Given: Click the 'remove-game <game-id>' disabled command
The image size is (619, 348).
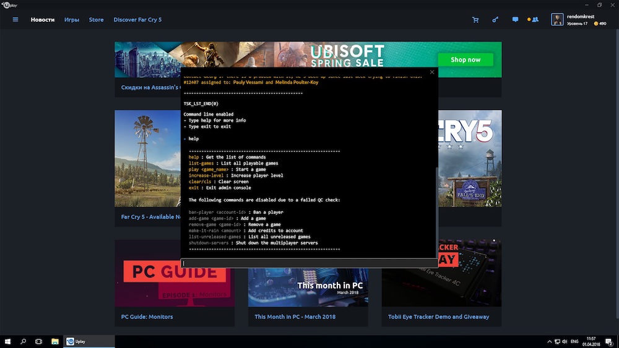Looking at the screenshot, I should pos(214,224).
